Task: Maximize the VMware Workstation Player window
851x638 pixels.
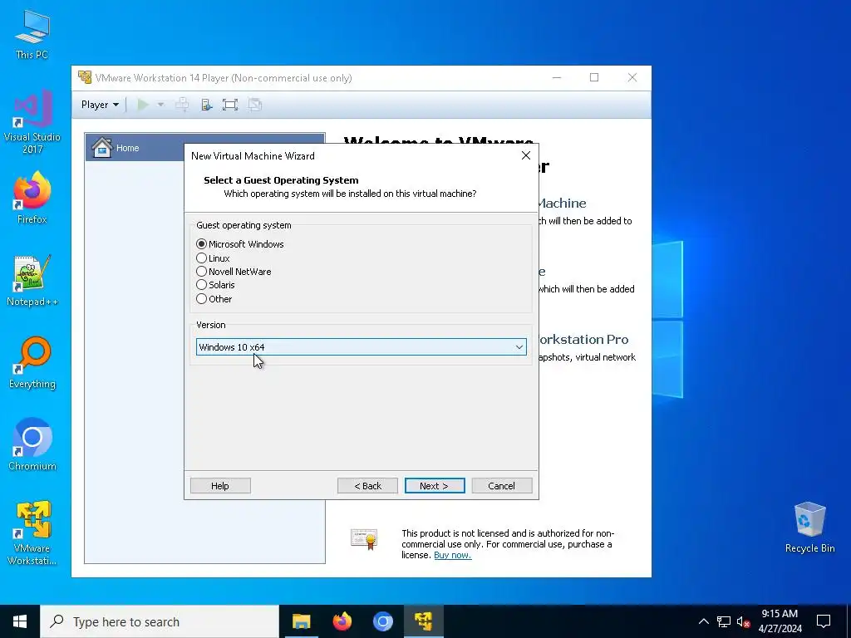Action: 594,77
